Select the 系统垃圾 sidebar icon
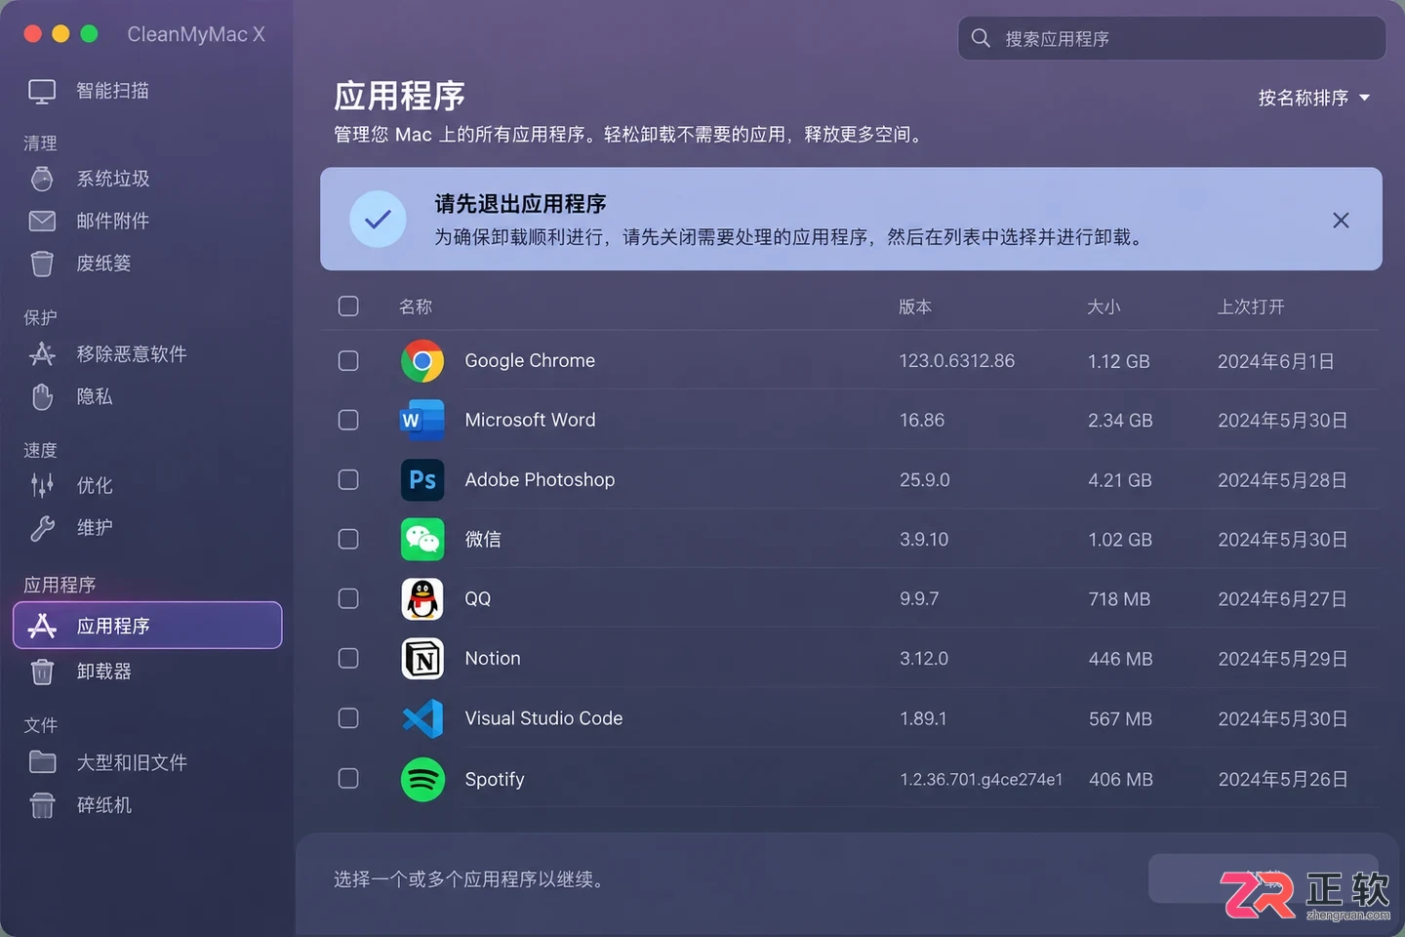 coord(42,179)
